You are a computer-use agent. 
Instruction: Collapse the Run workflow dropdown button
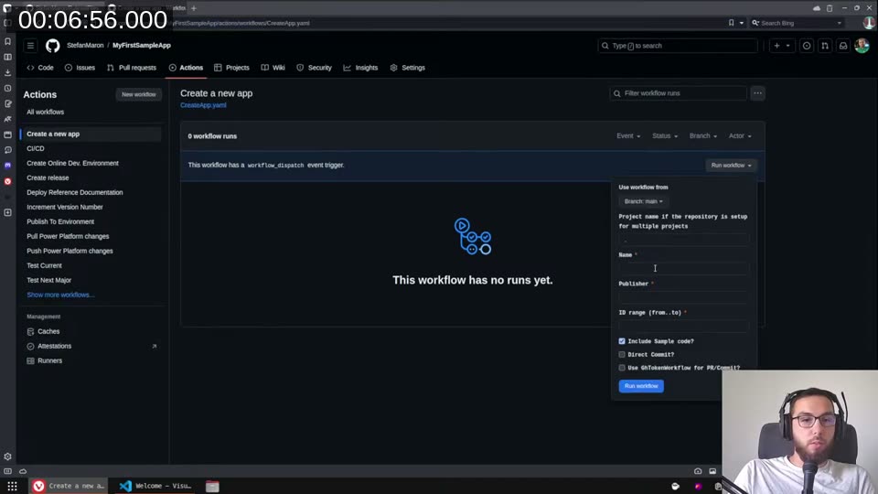point(731,166)
